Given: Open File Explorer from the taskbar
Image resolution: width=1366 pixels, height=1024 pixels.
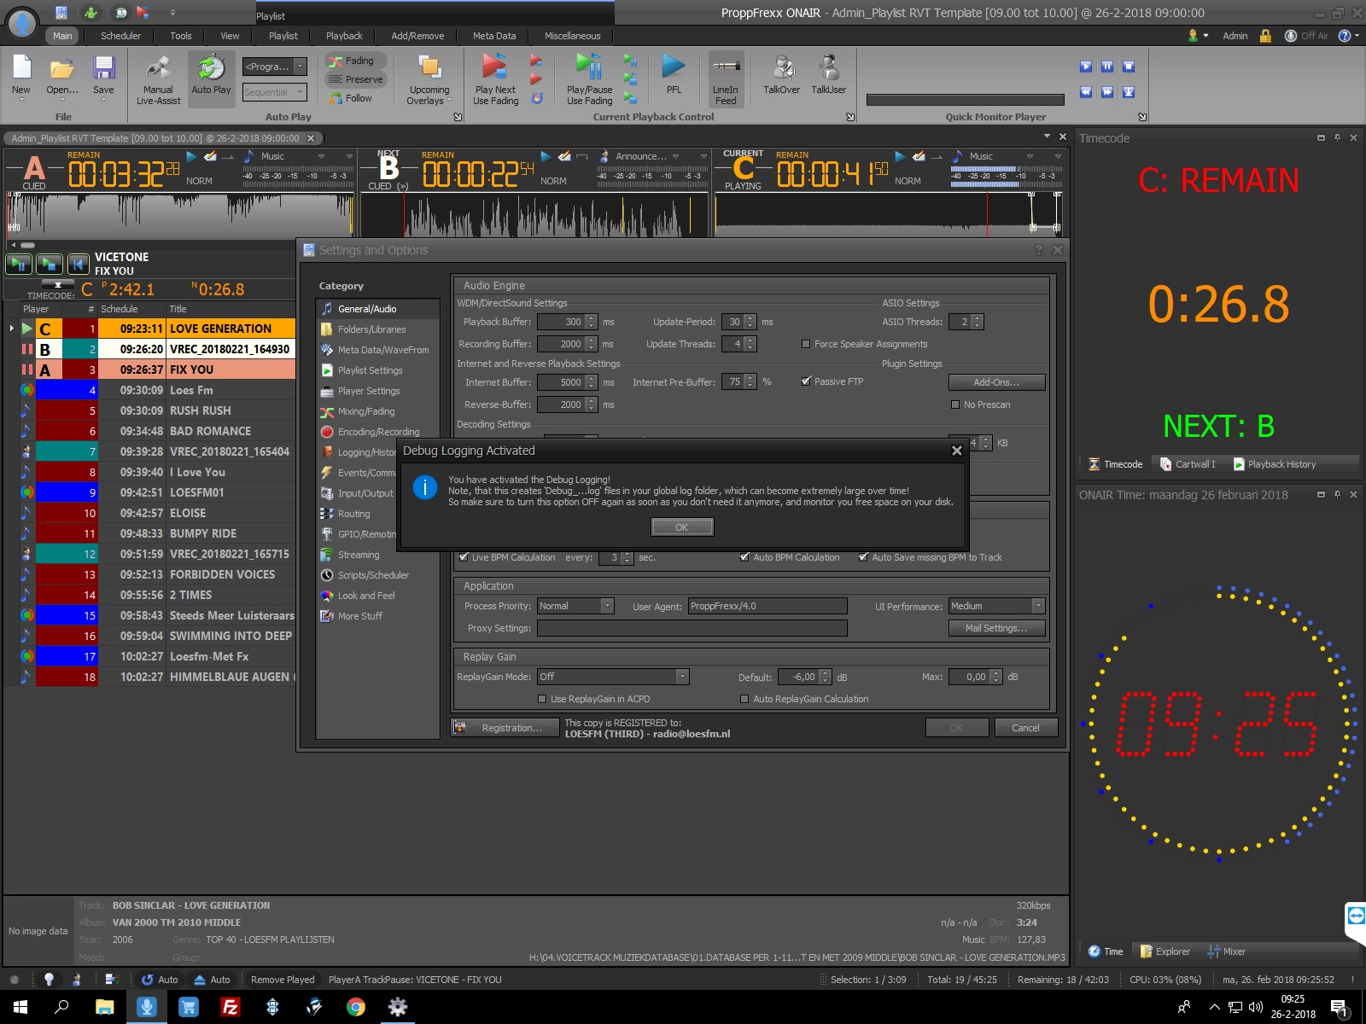Looking at the screenshot, I should click(x=104, y=1007).
